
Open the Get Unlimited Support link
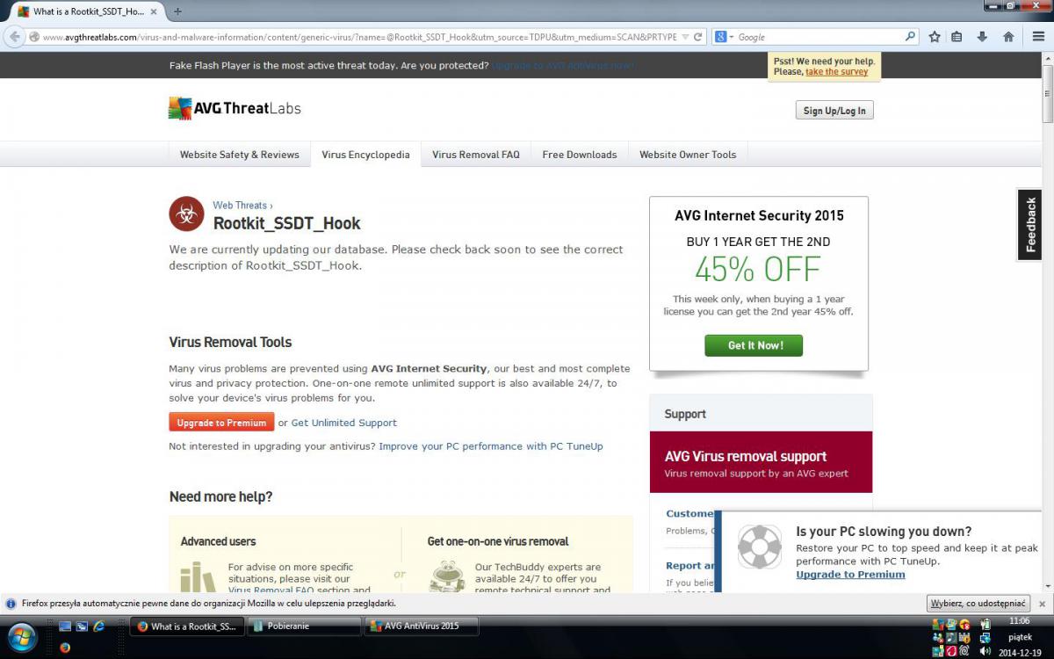pos(343,423)
